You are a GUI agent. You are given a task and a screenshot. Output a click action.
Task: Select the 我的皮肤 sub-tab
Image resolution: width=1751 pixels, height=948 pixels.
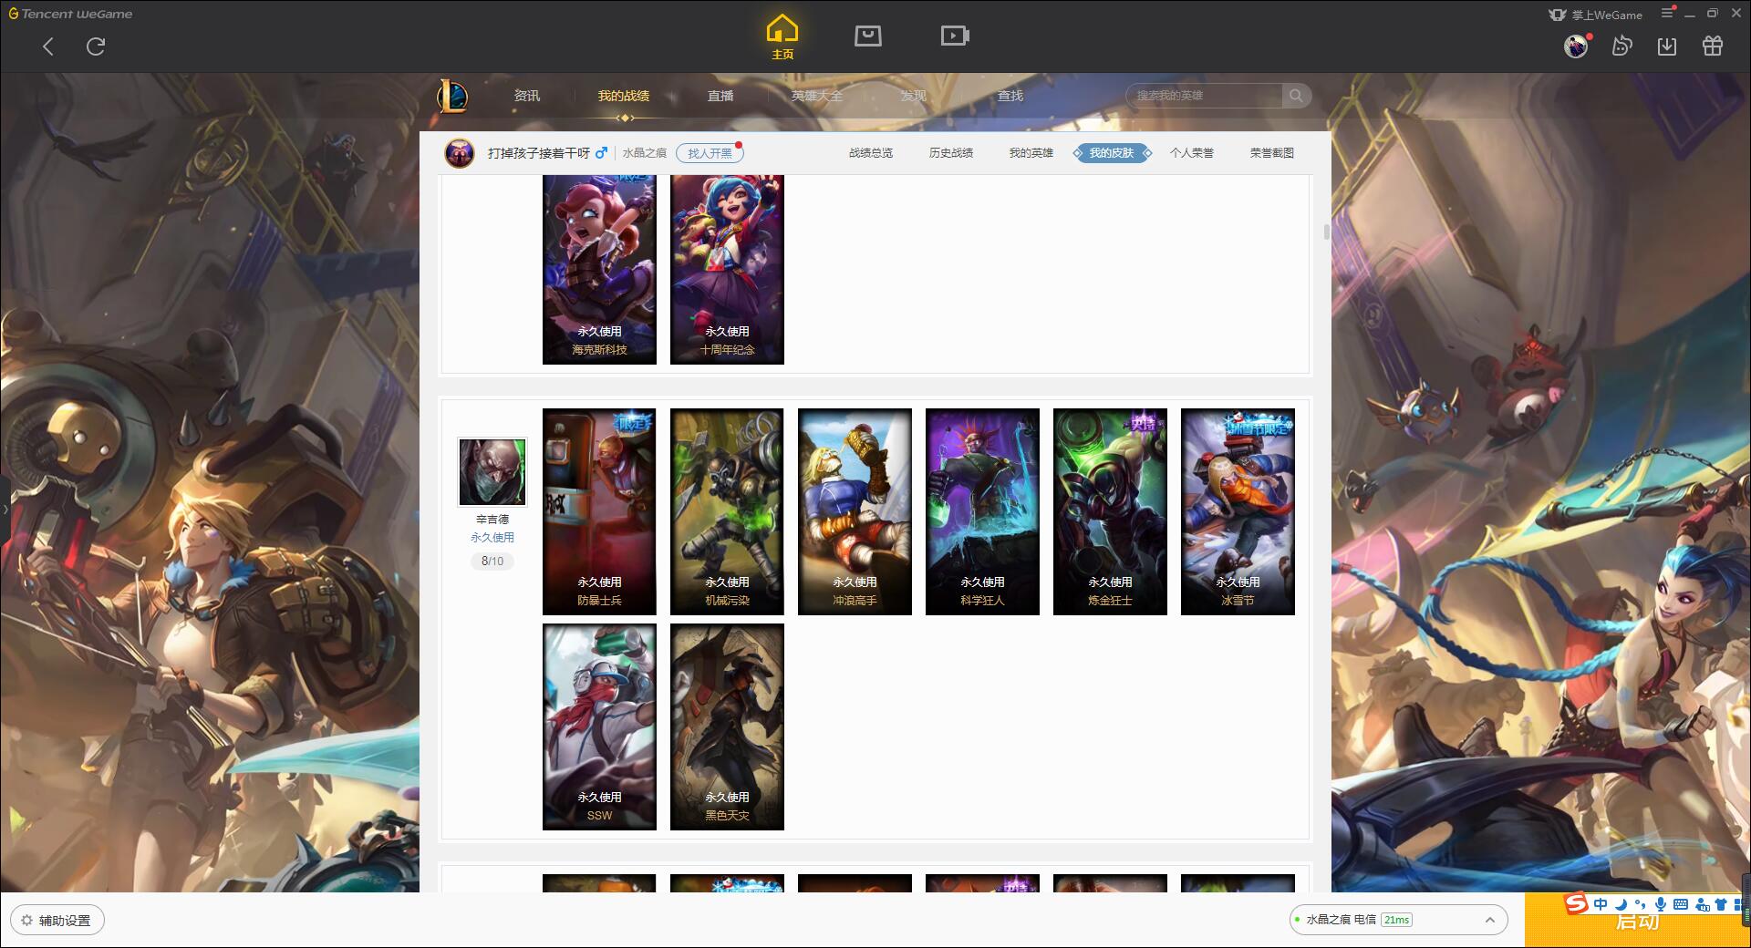(x=1112, y=153)
